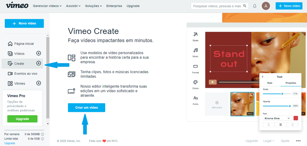Click the Add scene plus icon
This screenshot has height=146, width=307.
click(x=217, y=102)
